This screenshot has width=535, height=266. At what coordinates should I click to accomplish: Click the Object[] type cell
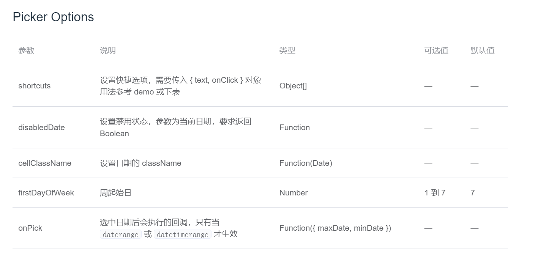(293, 86)
